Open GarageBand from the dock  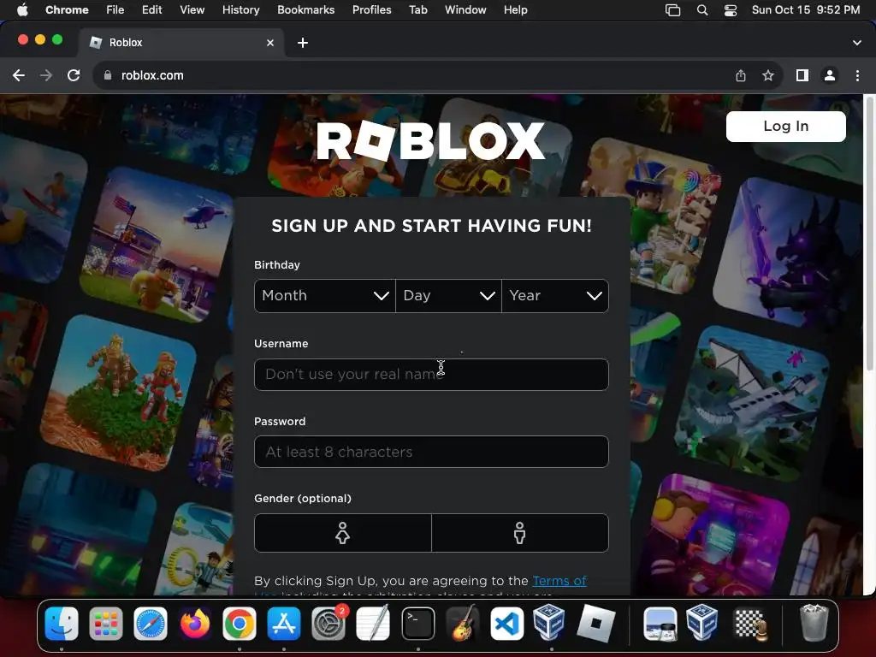click(463, 624)
